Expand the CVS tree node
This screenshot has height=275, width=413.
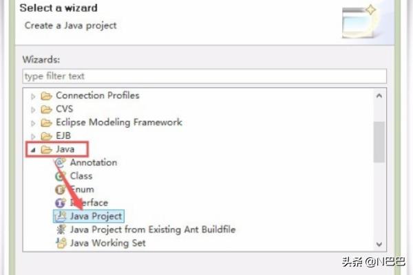[x=33, y=110]
